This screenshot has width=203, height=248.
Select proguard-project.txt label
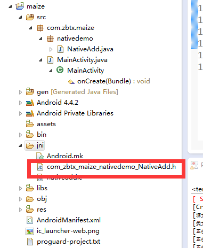(x=69, y=242)
